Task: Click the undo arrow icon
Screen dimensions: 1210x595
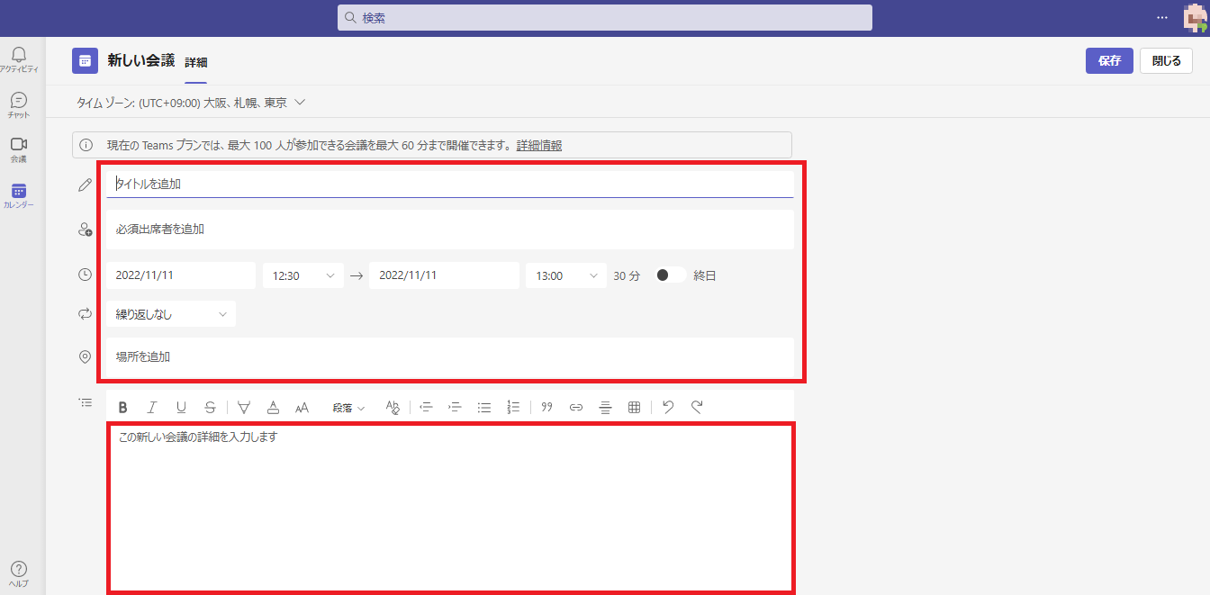Action: pyautogui.click(x=667, y=407)
